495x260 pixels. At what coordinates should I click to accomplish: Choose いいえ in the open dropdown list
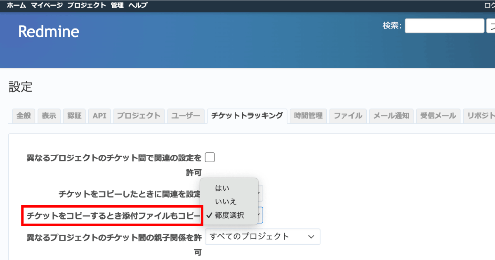(226, 202)
